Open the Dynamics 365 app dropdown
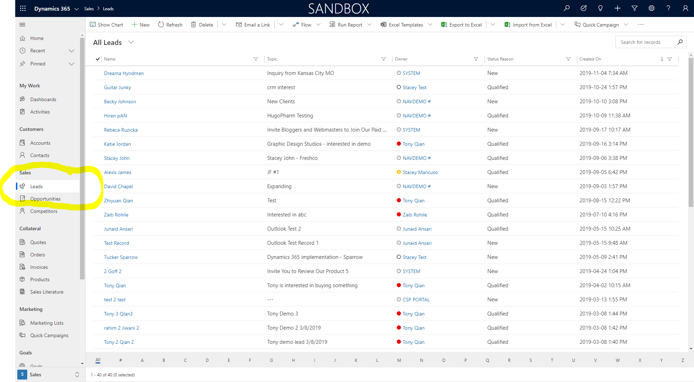This screenshot has height=382, width=694. click(76, 9)
